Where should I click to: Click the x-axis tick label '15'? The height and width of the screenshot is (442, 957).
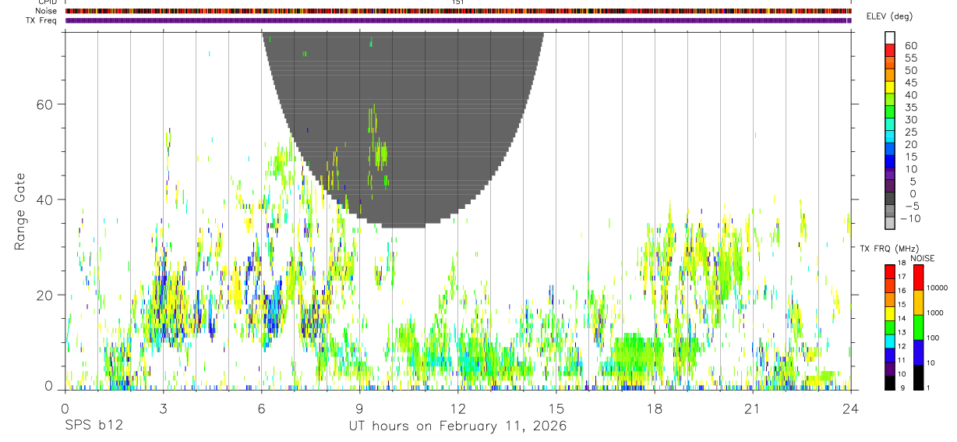(556, 408)
